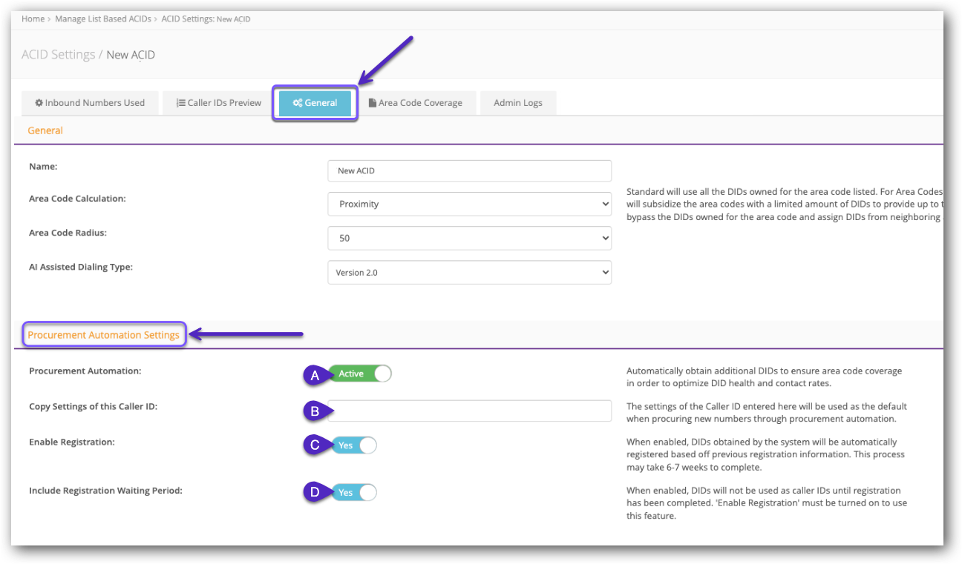962x564 pixels.
Task: Click the gear icon on Inbound Numbers Used tab
Action: 40,102
